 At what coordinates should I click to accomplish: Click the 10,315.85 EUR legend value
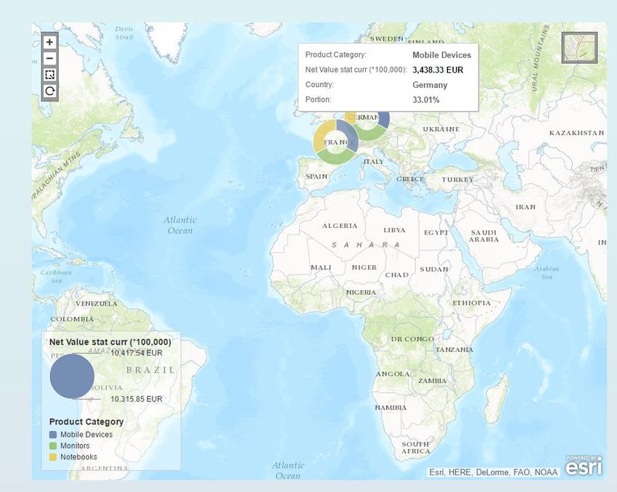click(136, 399)
